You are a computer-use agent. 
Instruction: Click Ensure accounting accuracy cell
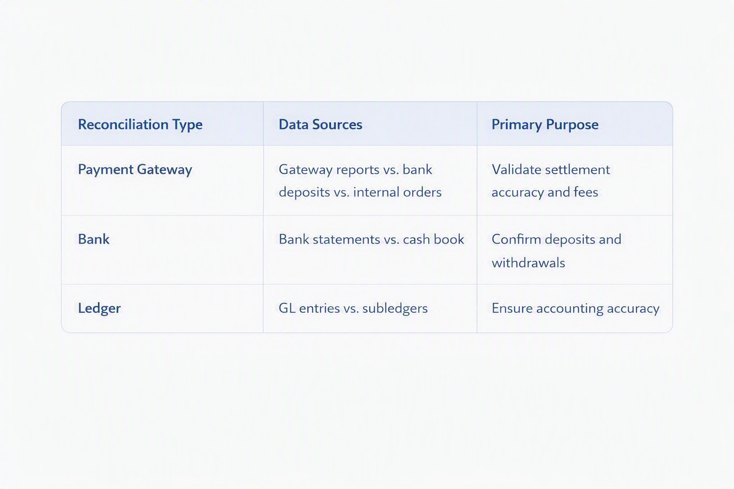(575, 308)
